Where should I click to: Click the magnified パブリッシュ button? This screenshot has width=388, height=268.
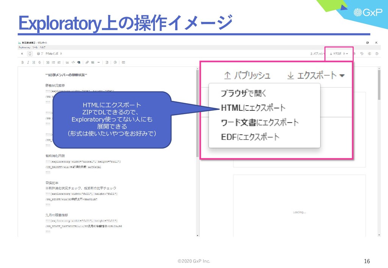pyautogui.click(x=247, y=75)
